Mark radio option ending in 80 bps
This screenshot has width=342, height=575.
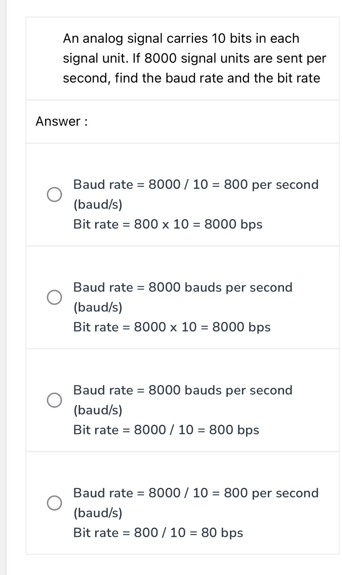pos(54,503)
